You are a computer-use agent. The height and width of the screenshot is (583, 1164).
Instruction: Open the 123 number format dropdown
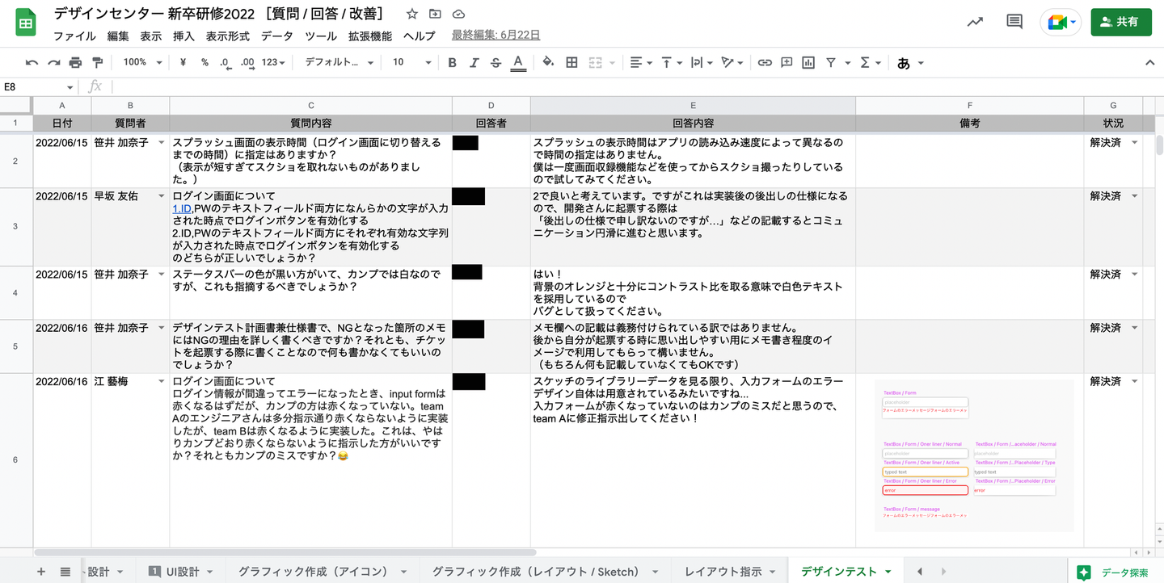pyautogui.click(x=275, y=62)
